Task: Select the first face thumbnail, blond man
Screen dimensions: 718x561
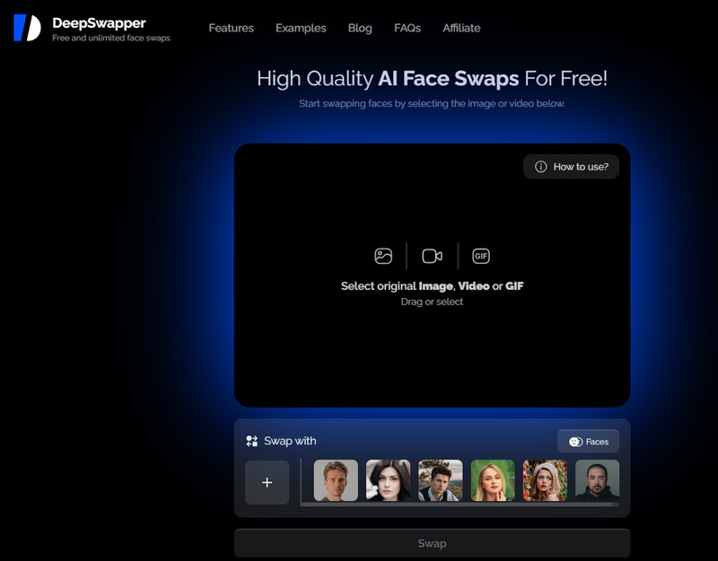Action: (x=336, y=480)
